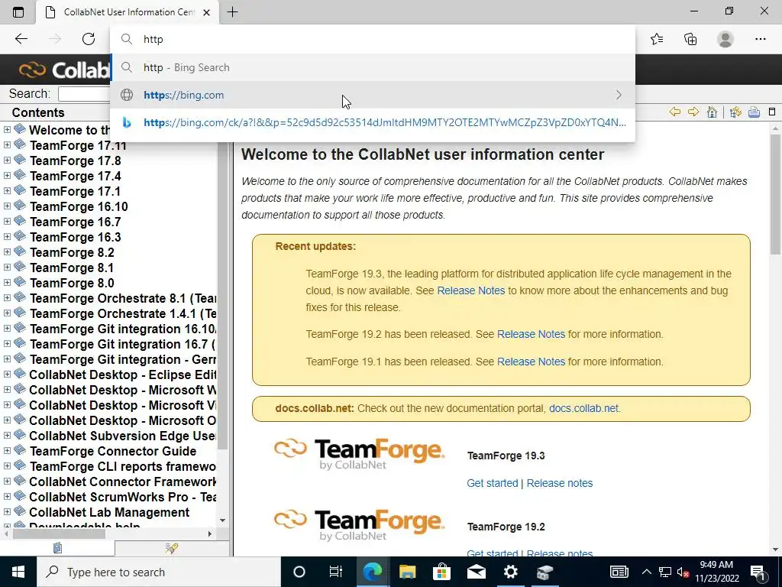Viewport: 782px width, 587px height.
Task: Open TeamForge 16.7 in the contents tree
Action: coord(75,222)
